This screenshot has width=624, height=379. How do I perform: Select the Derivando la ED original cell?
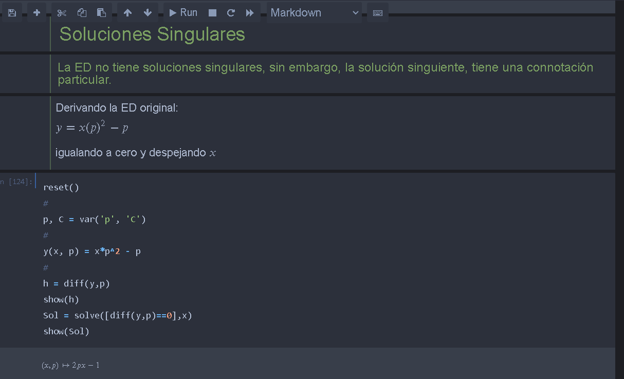coord(117,108)
